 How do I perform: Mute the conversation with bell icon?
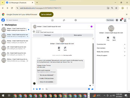[x=108, y=38]
